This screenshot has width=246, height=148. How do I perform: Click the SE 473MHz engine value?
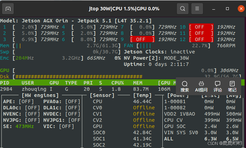(25, 127)
